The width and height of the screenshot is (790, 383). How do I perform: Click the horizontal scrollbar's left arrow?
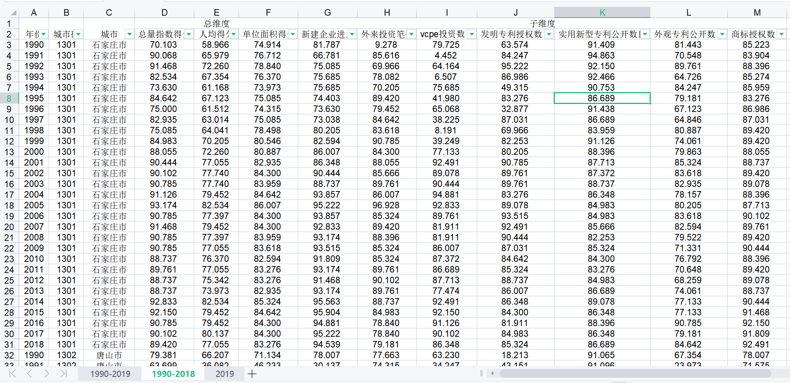pos(493,373)
